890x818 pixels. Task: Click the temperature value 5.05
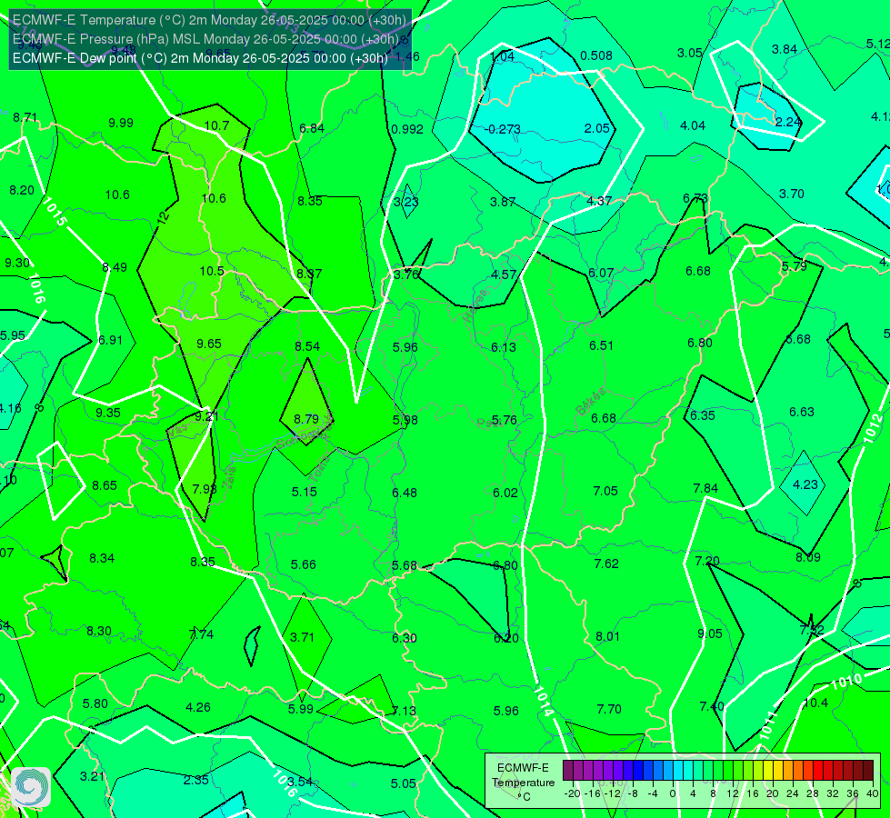[x=404, y=783]
